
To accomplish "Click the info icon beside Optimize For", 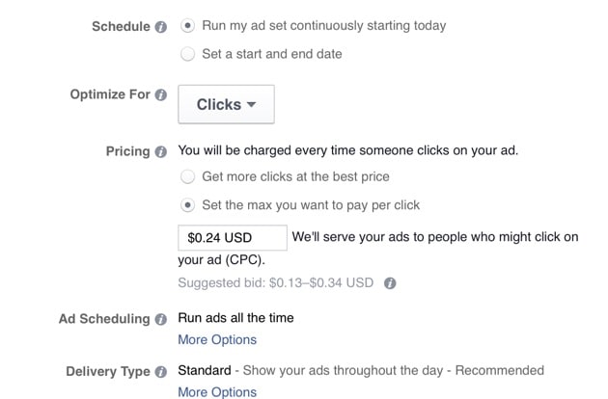I will point(161,95).
